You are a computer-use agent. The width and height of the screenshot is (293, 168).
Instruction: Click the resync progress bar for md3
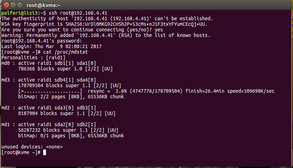(x=50, y=91)
